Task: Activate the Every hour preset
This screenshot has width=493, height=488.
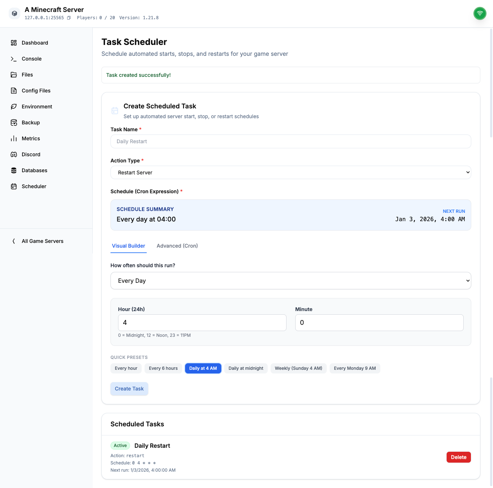Action: 126,368
